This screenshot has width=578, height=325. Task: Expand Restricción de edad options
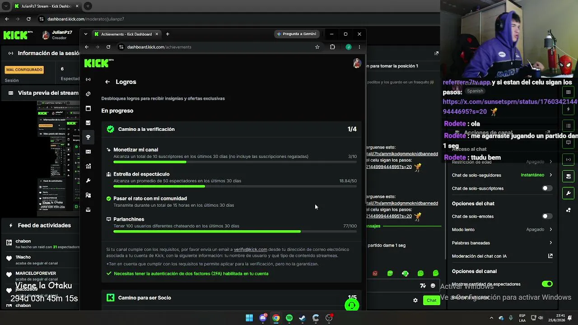550,162
